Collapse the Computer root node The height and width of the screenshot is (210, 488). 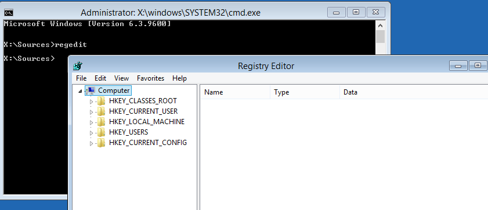click(x=80, y=91)
